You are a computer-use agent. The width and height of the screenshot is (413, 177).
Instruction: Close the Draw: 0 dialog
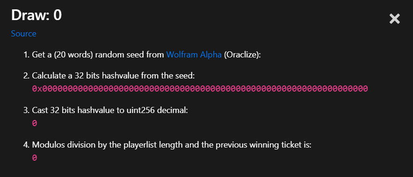coord(395,19)
